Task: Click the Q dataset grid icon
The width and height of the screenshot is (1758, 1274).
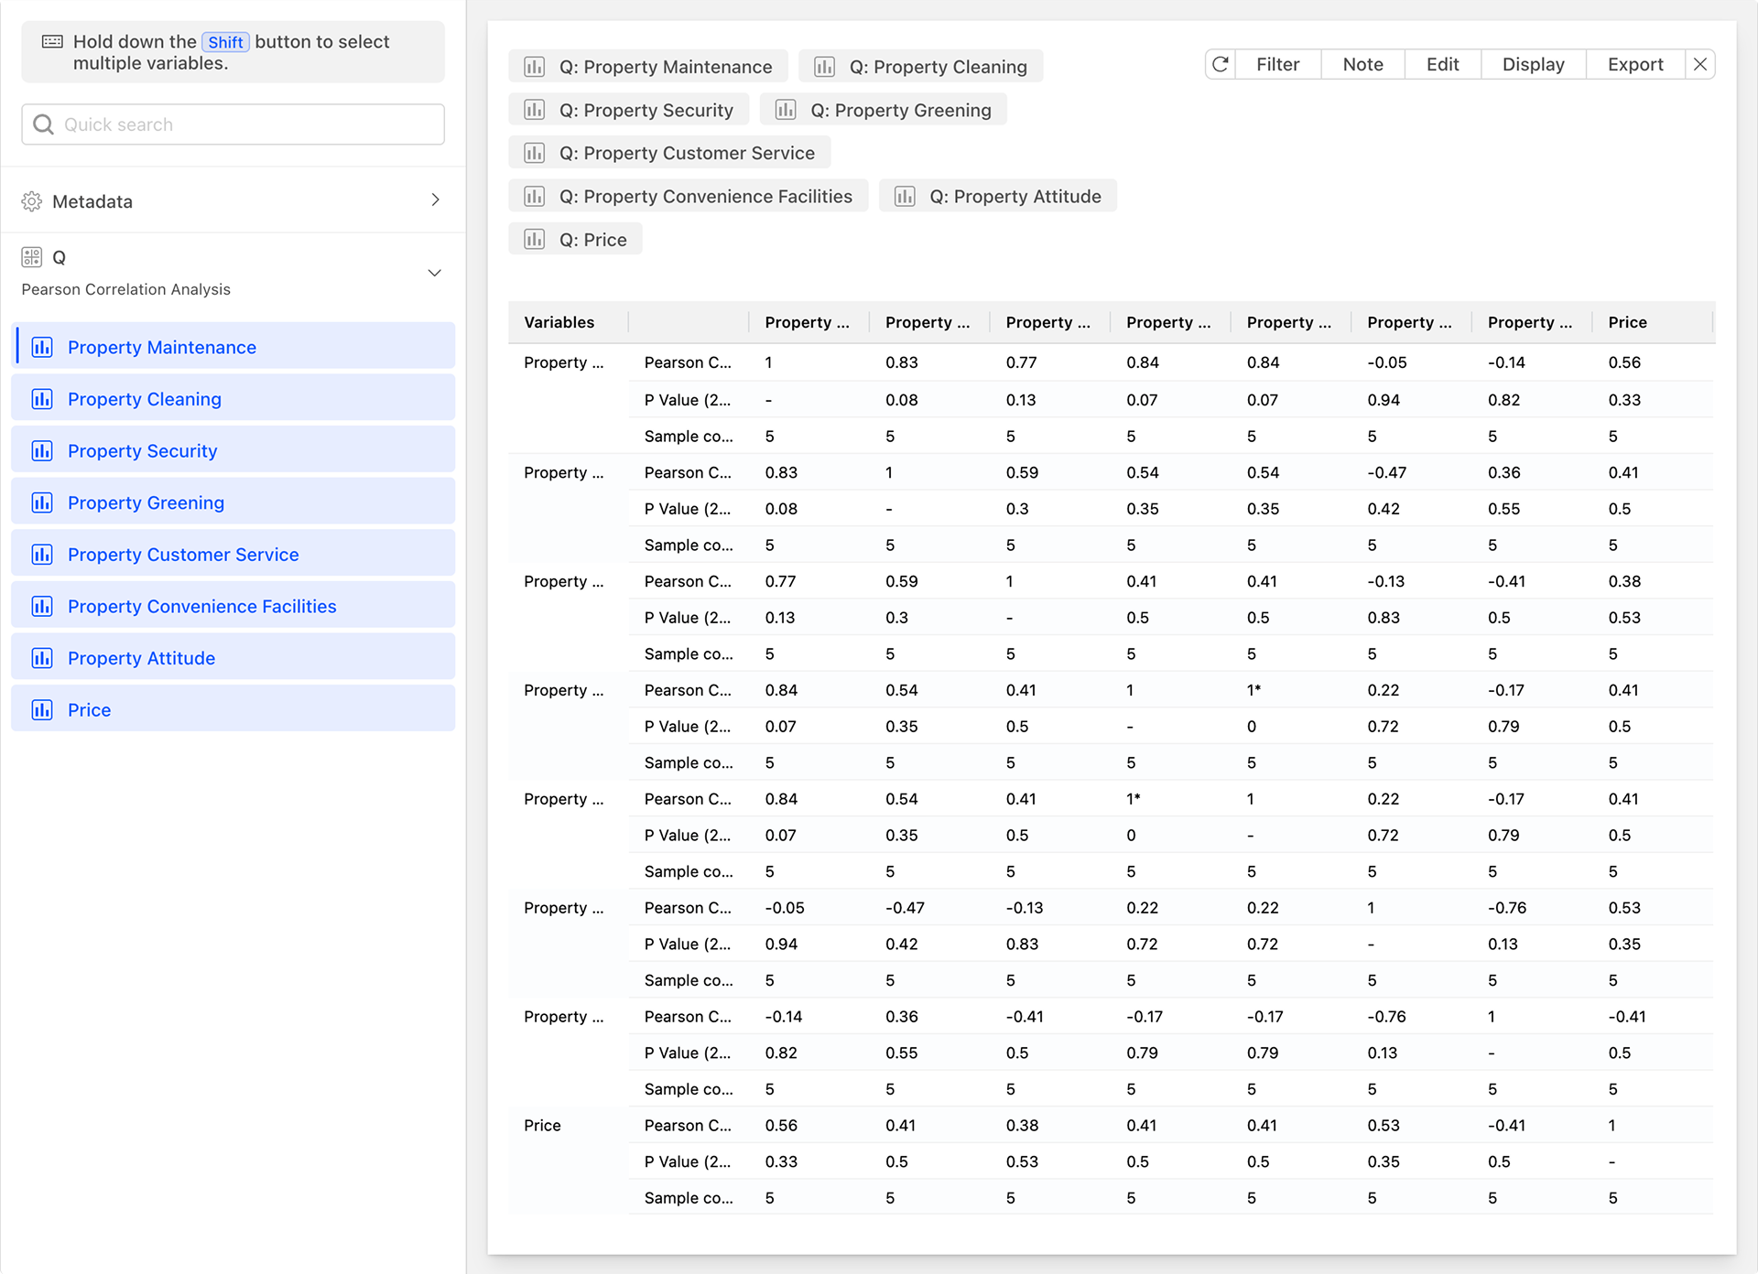Action: coord(32,257)
